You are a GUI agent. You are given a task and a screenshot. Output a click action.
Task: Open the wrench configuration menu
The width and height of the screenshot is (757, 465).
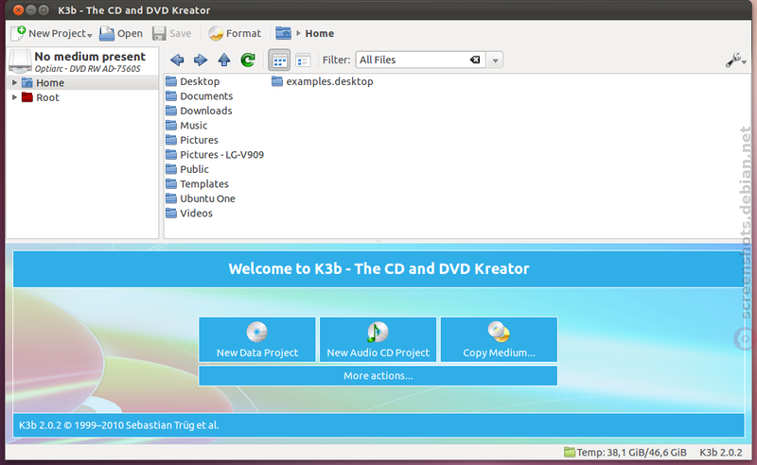(x=736, y=60)
